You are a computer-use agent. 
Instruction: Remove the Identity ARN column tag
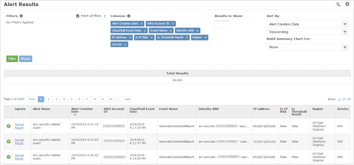click(x=197, y=31)
